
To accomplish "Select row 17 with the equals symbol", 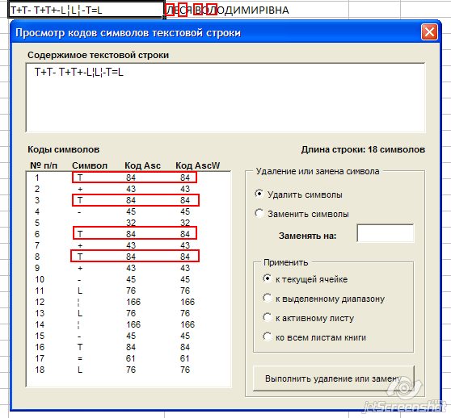I will (x=129, y=358).
